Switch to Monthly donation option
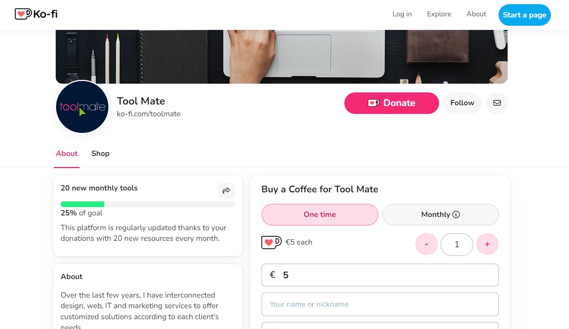The image size is (569, 329). 436,215
